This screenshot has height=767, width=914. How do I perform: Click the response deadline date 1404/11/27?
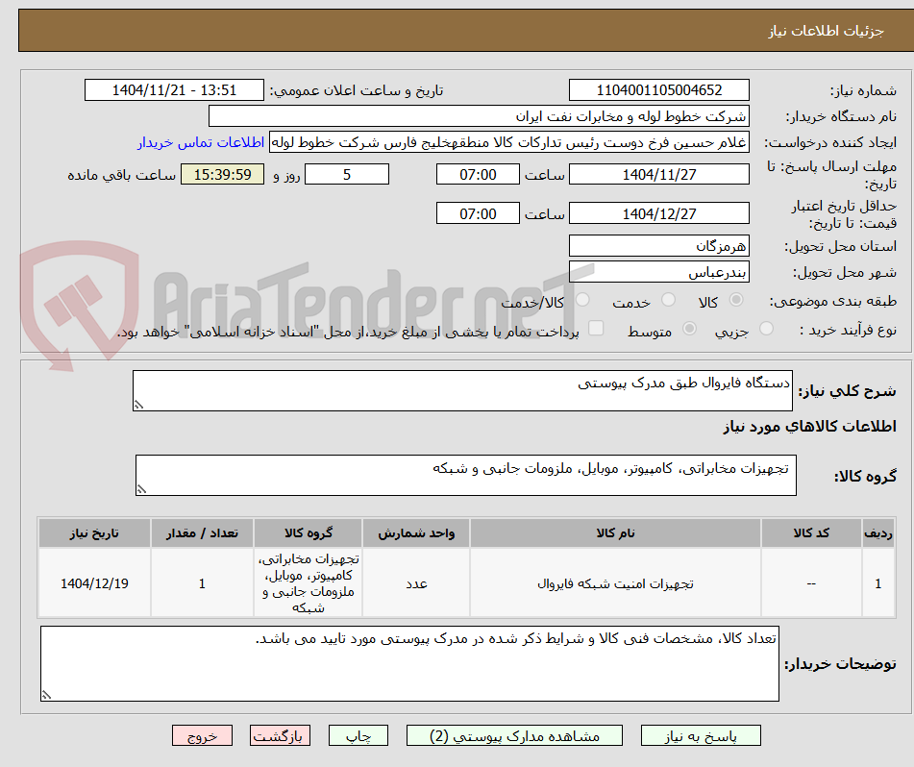tap(658, 174)
